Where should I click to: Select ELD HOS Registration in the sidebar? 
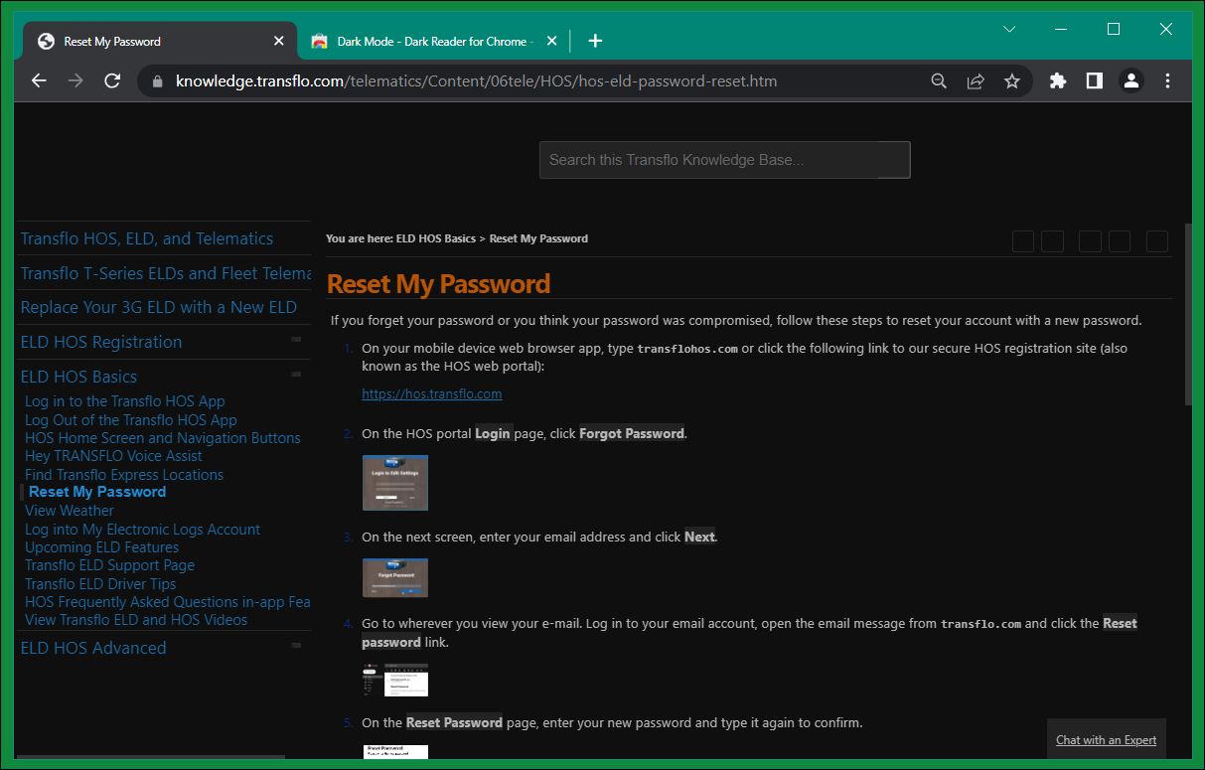(101, 342)
